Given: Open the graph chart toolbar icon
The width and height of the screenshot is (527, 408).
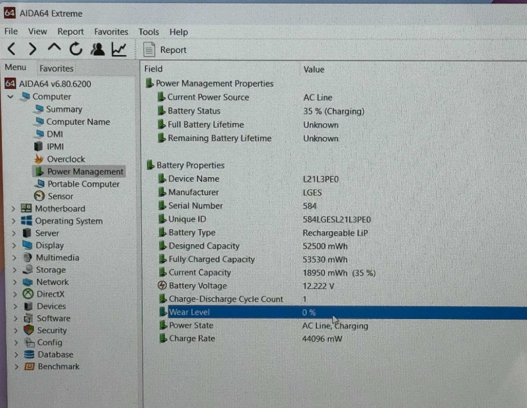Looking at the screenshot, I should coord(119,50).
